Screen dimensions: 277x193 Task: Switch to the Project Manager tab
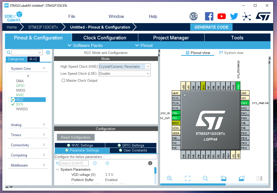(171, 38)
